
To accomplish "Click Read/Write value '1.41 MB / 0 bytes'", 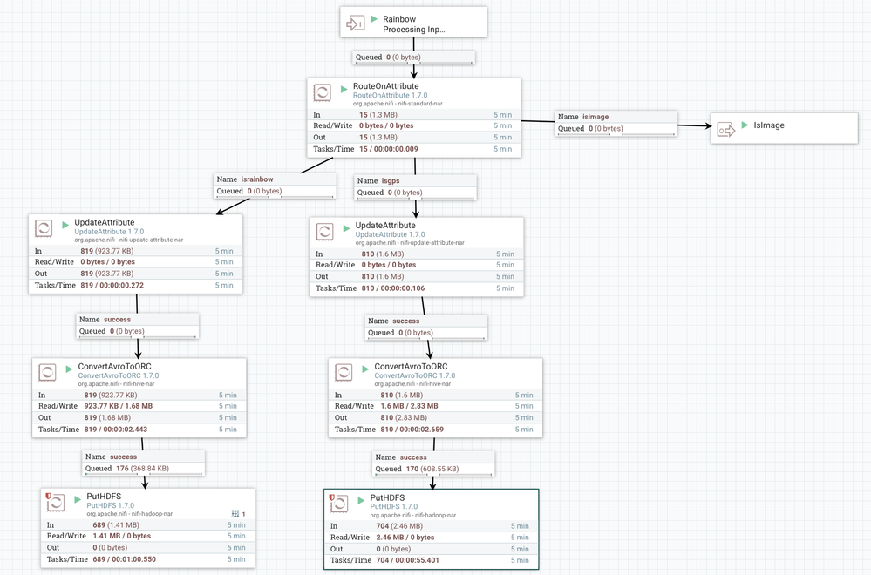I will click(122, 536).
